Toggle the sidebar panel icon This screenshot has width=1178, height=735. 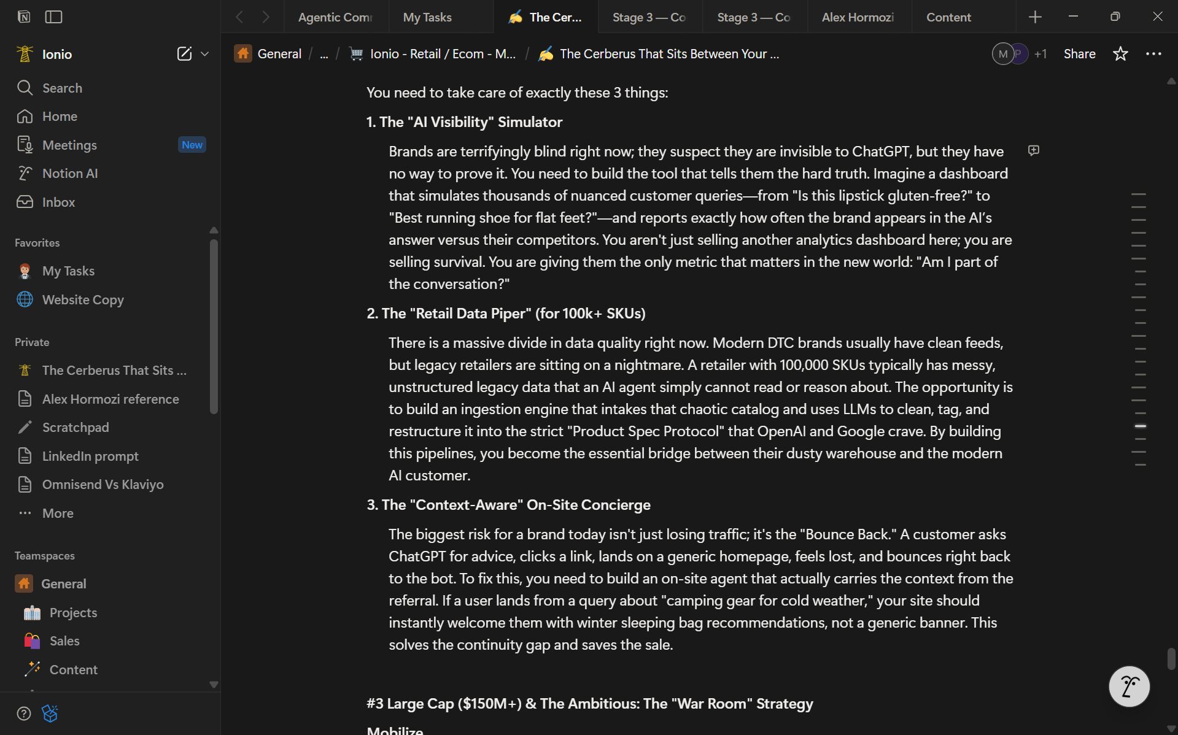tap(53, 17)
